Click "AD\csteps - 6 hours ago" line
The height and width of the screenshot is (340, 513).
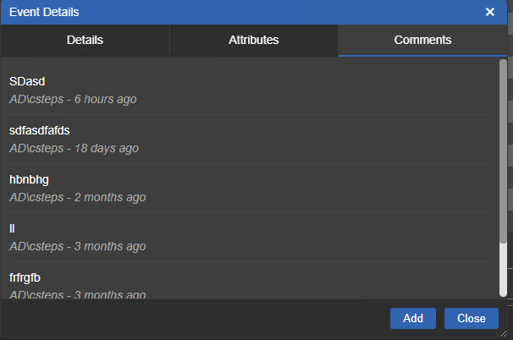click(73, 100)
